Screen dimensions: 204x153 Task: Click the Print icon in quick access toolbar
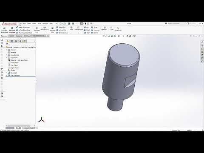click(73, 23)
